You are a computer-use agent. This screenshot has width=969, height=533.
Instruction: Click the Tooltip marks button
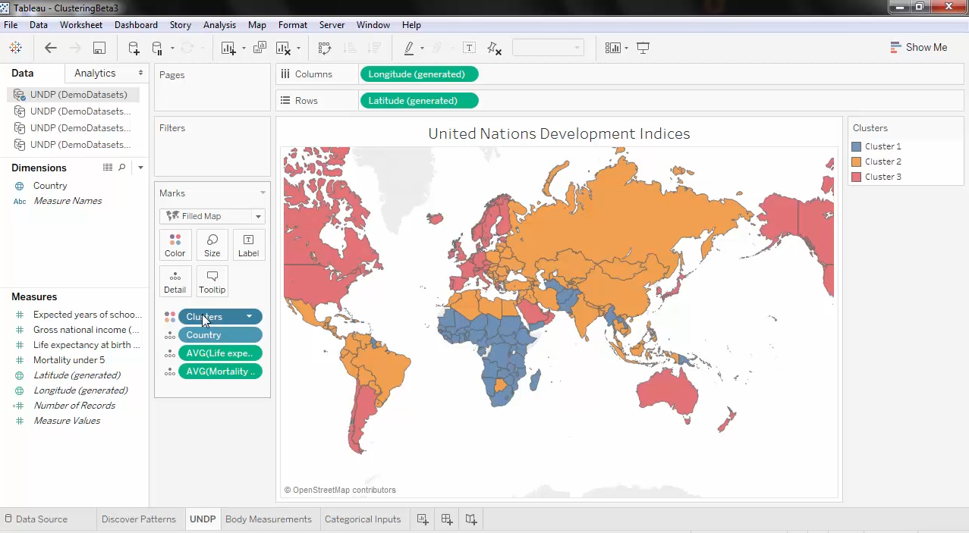pyautogui.click(x=212, y=281)
